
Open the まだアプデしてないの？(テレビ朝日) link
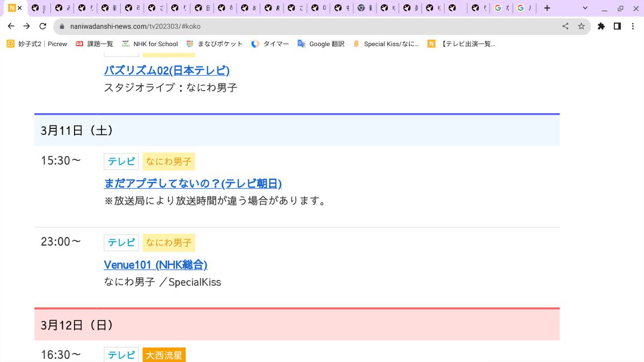click(193, 183)
